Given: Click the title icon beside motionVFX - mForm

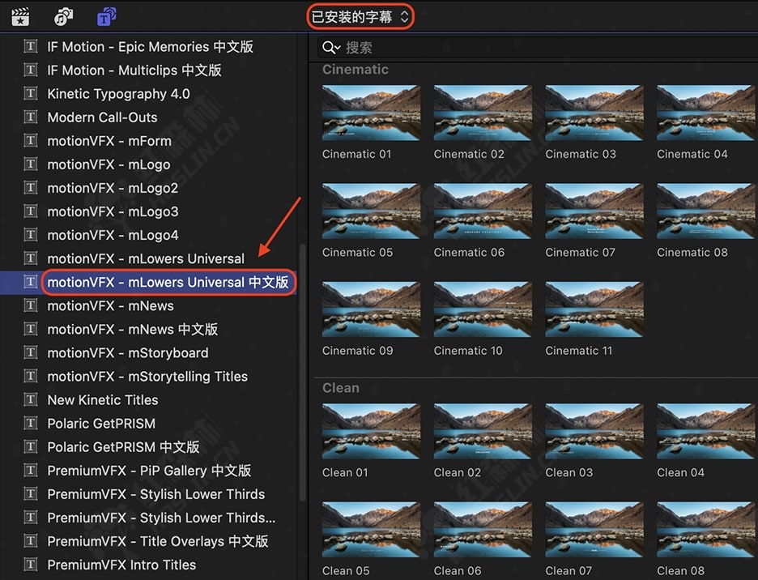Looking at the screenshot, I should click(x=31, y=141).
